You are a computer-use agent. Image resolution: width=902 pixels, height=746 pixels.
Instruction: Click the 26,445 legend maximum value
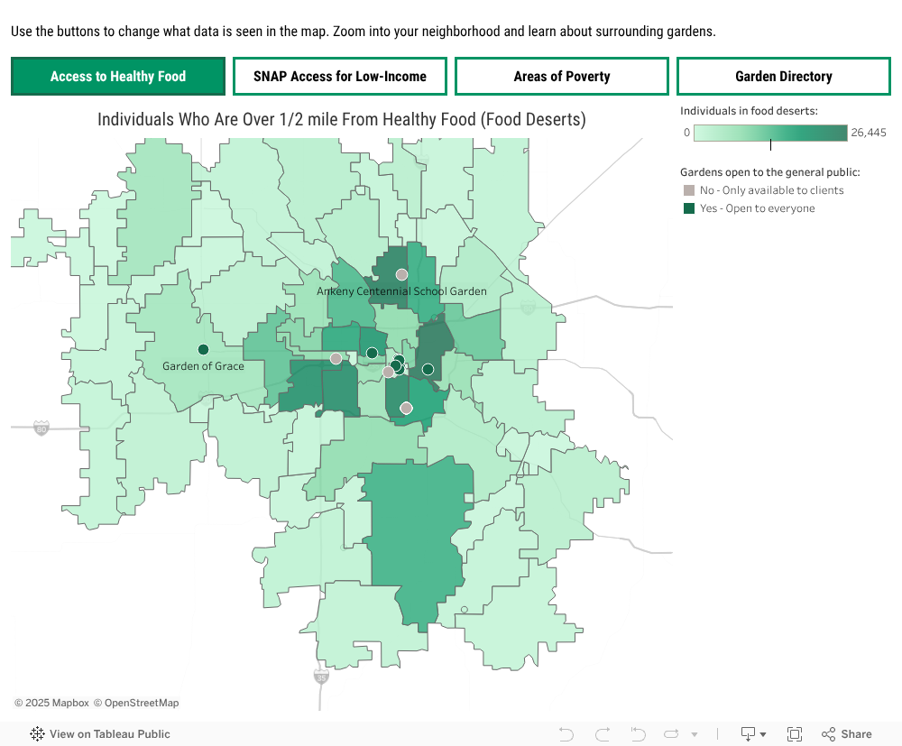point(869,133)
